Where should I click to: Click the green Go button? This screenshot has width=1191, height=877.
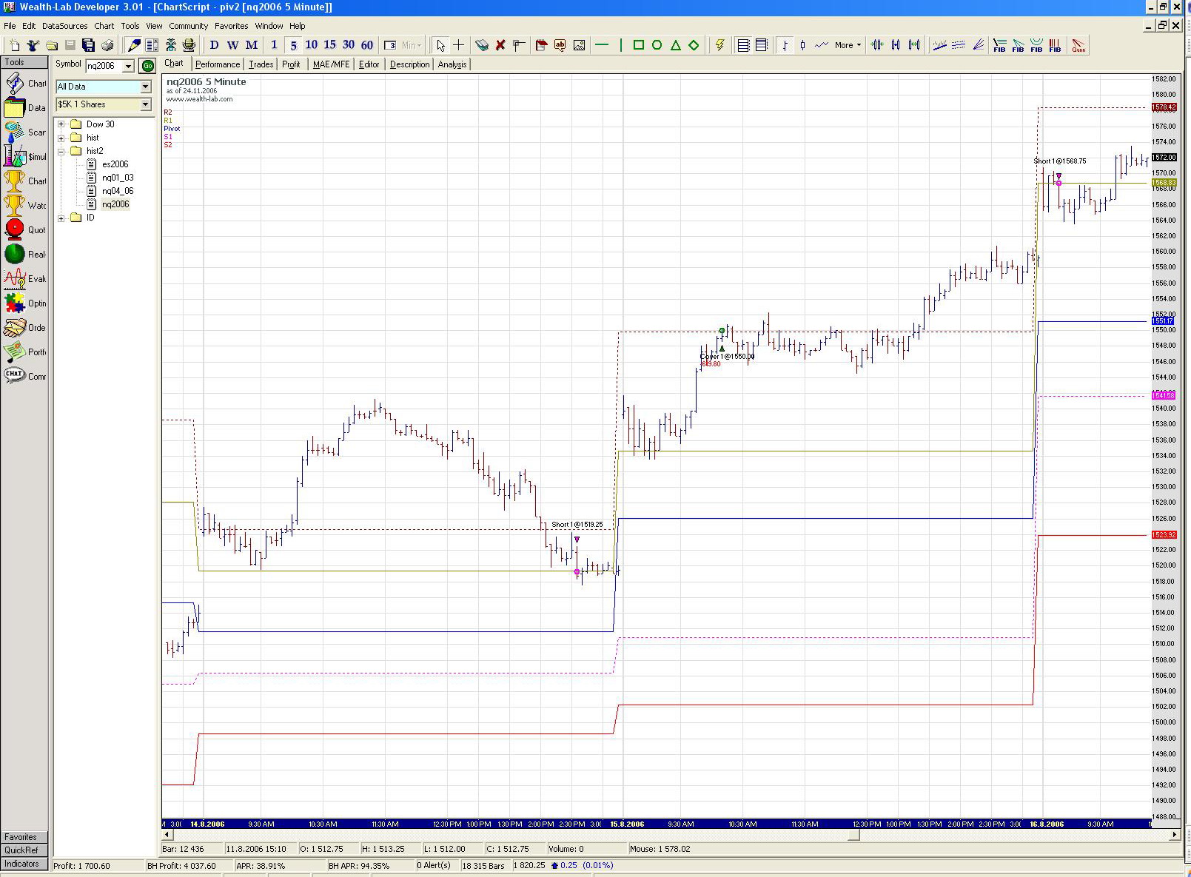point(148,66)
